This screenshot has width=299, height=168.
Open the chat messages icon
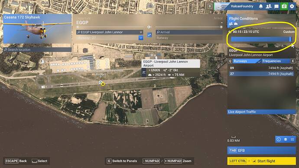(x=276, y=6)
